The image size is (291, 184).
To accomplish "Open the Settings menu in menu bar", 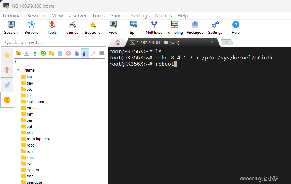I will coord(140,15).
